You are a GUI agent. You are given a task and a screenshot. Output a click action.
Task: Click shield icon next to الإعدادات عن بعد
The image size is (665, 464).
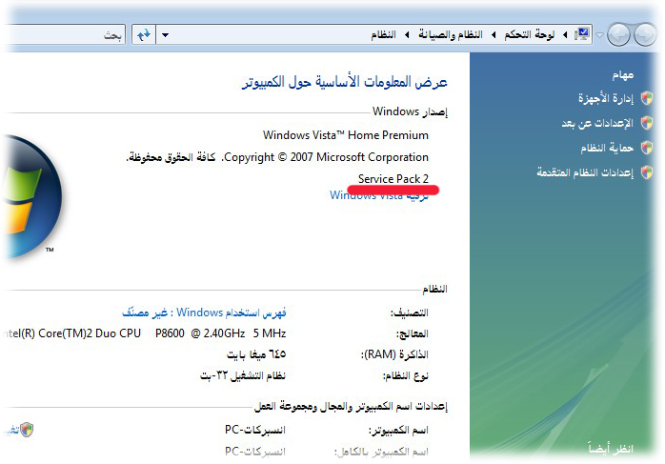[x=647, y=123]
